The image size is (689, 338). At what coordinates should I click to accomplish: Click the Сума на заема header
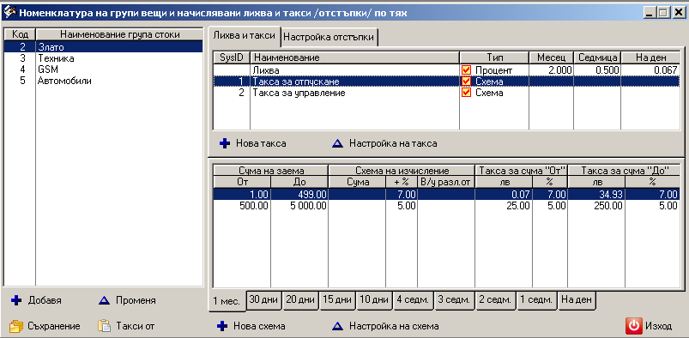[x=270, y=171]
